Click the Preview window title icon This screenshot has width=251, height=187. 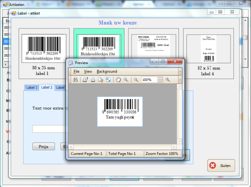click(x=71, y=63)
